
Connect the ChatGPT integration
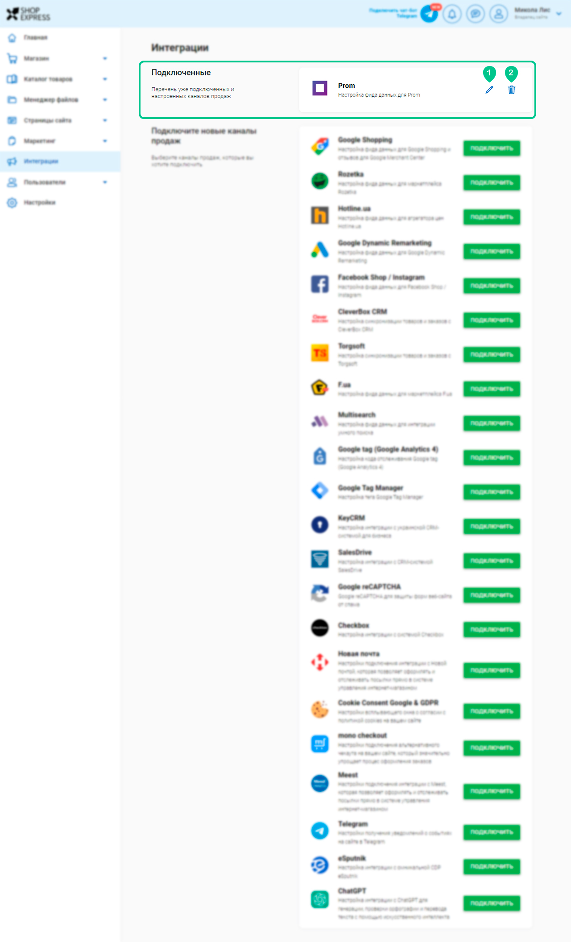pyautogui.click(x=492, y=903)
